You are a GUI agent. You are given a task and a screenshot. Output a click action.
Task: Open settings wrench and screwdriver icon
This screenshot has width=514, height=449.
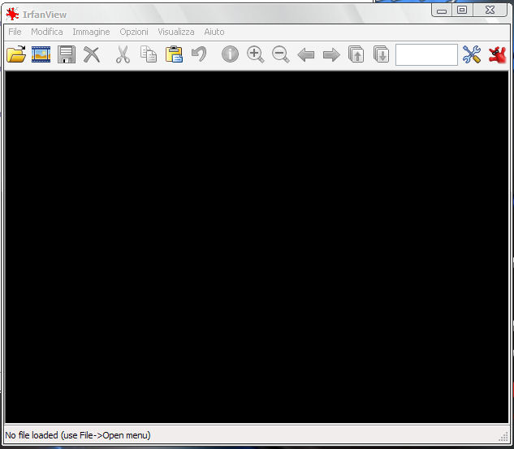click(472, 54)
